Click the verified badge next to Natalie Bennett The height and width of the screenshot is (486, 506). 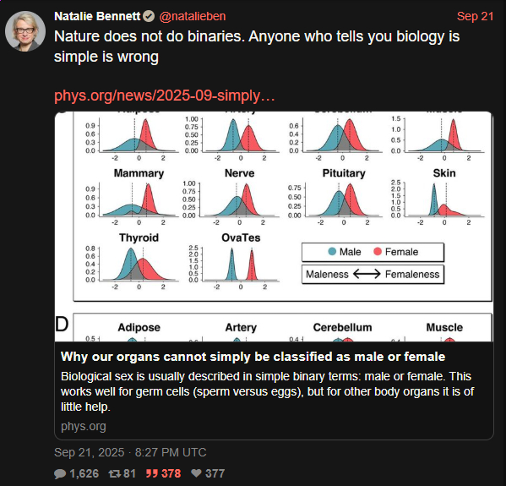[149, 16]
